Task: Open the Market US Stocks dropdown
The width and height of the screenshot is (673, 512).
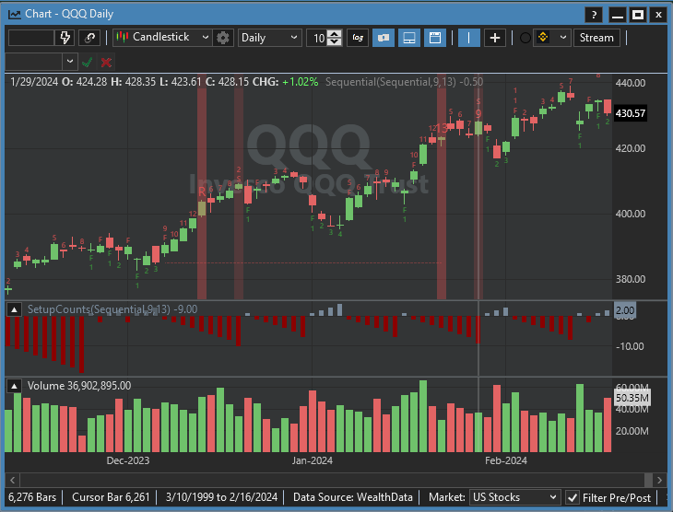Action: 514,497
